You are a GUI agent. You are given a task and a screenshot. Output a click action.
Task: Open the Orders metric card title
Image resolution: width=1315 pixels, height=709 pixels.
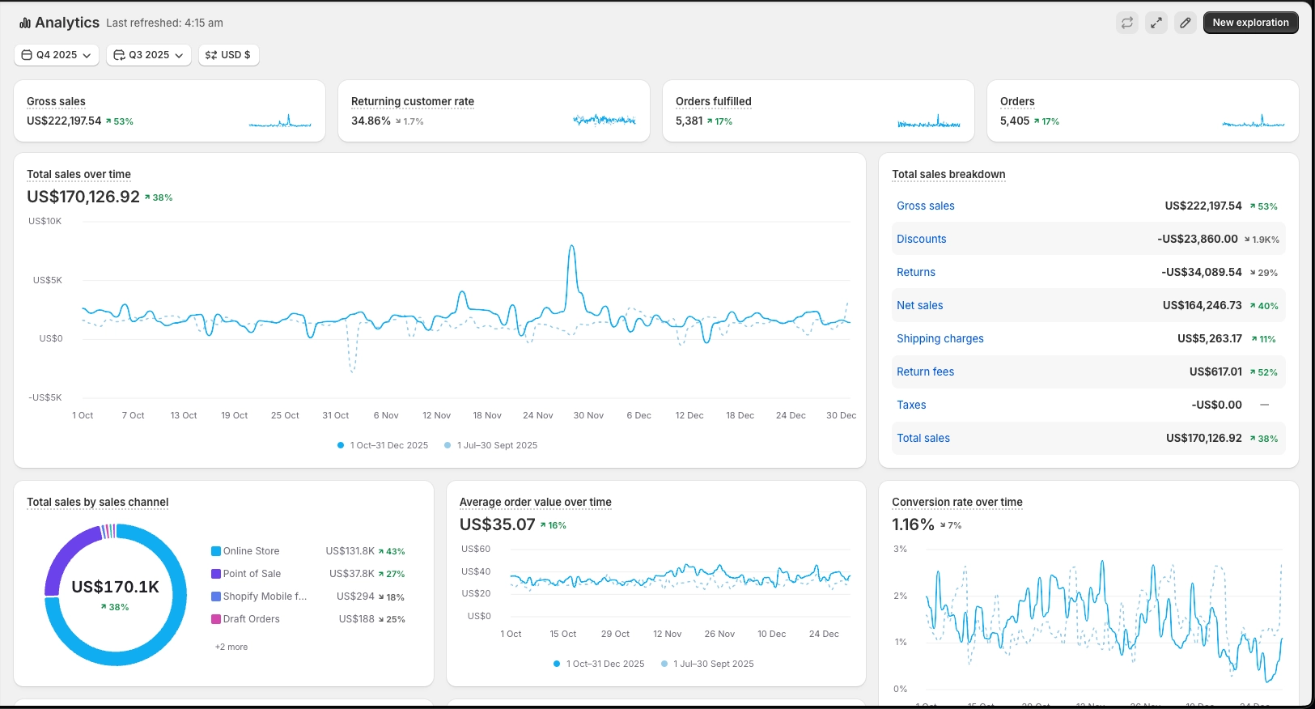pos(1017,101)
